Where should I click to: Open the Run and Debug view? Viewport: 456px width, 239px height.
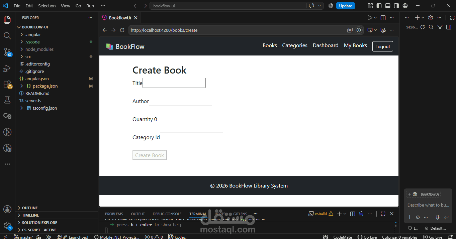(x=7, y=68)
